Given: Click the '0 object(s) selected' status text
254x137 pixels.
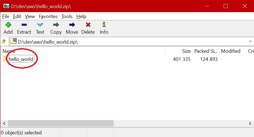Looking at the screenshot, I should (21, 133).
